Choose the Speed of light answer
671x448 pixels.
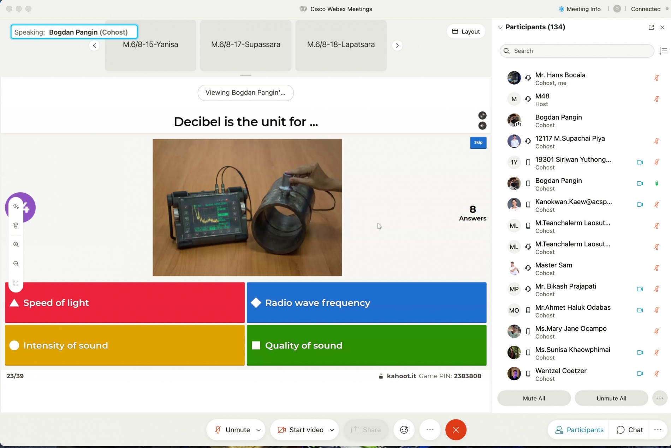pos(125,303)
